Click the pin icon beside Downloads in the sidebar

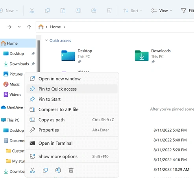pos(33,64)
